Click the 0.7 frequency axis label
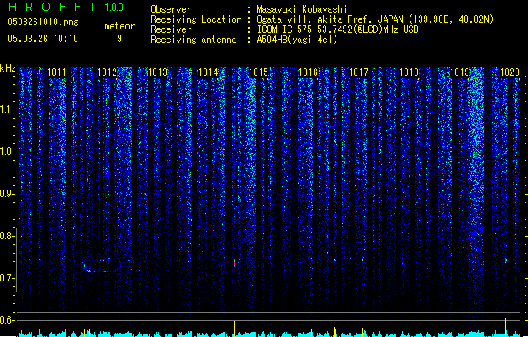 tap(8, 278)
